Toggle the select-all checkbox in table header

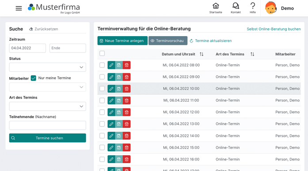[102, 53]
